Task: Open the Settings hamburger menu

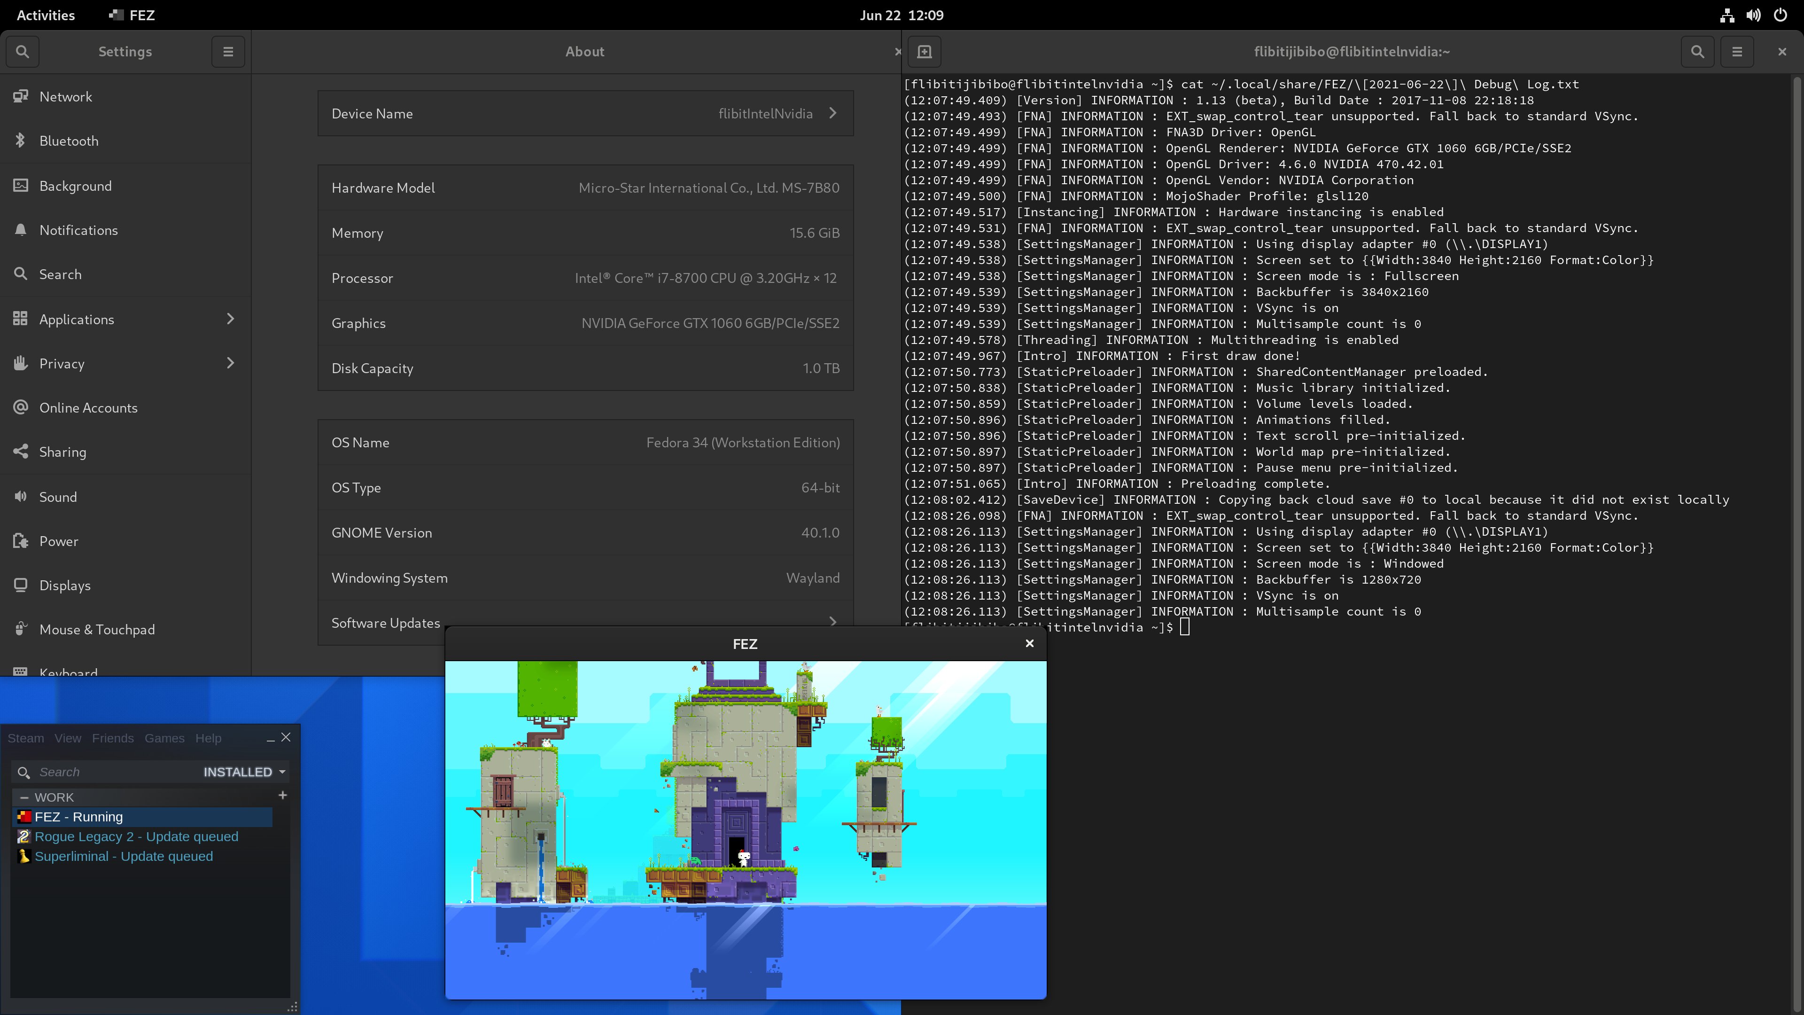Action: pyautogui.click(x=228, y=52)
